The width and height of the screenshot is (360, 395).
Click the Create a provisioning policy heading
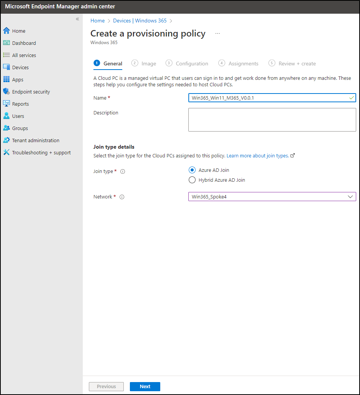tap(148, 33)
